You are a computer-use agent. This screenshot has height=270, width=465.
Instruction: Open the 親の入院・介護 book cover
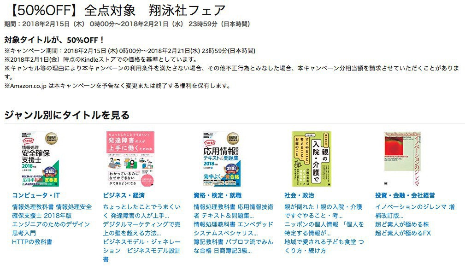312,159
